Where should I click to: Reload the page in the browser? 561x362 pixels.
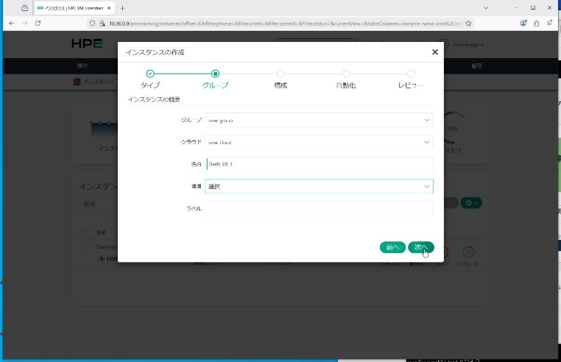[x=38, y=24]
